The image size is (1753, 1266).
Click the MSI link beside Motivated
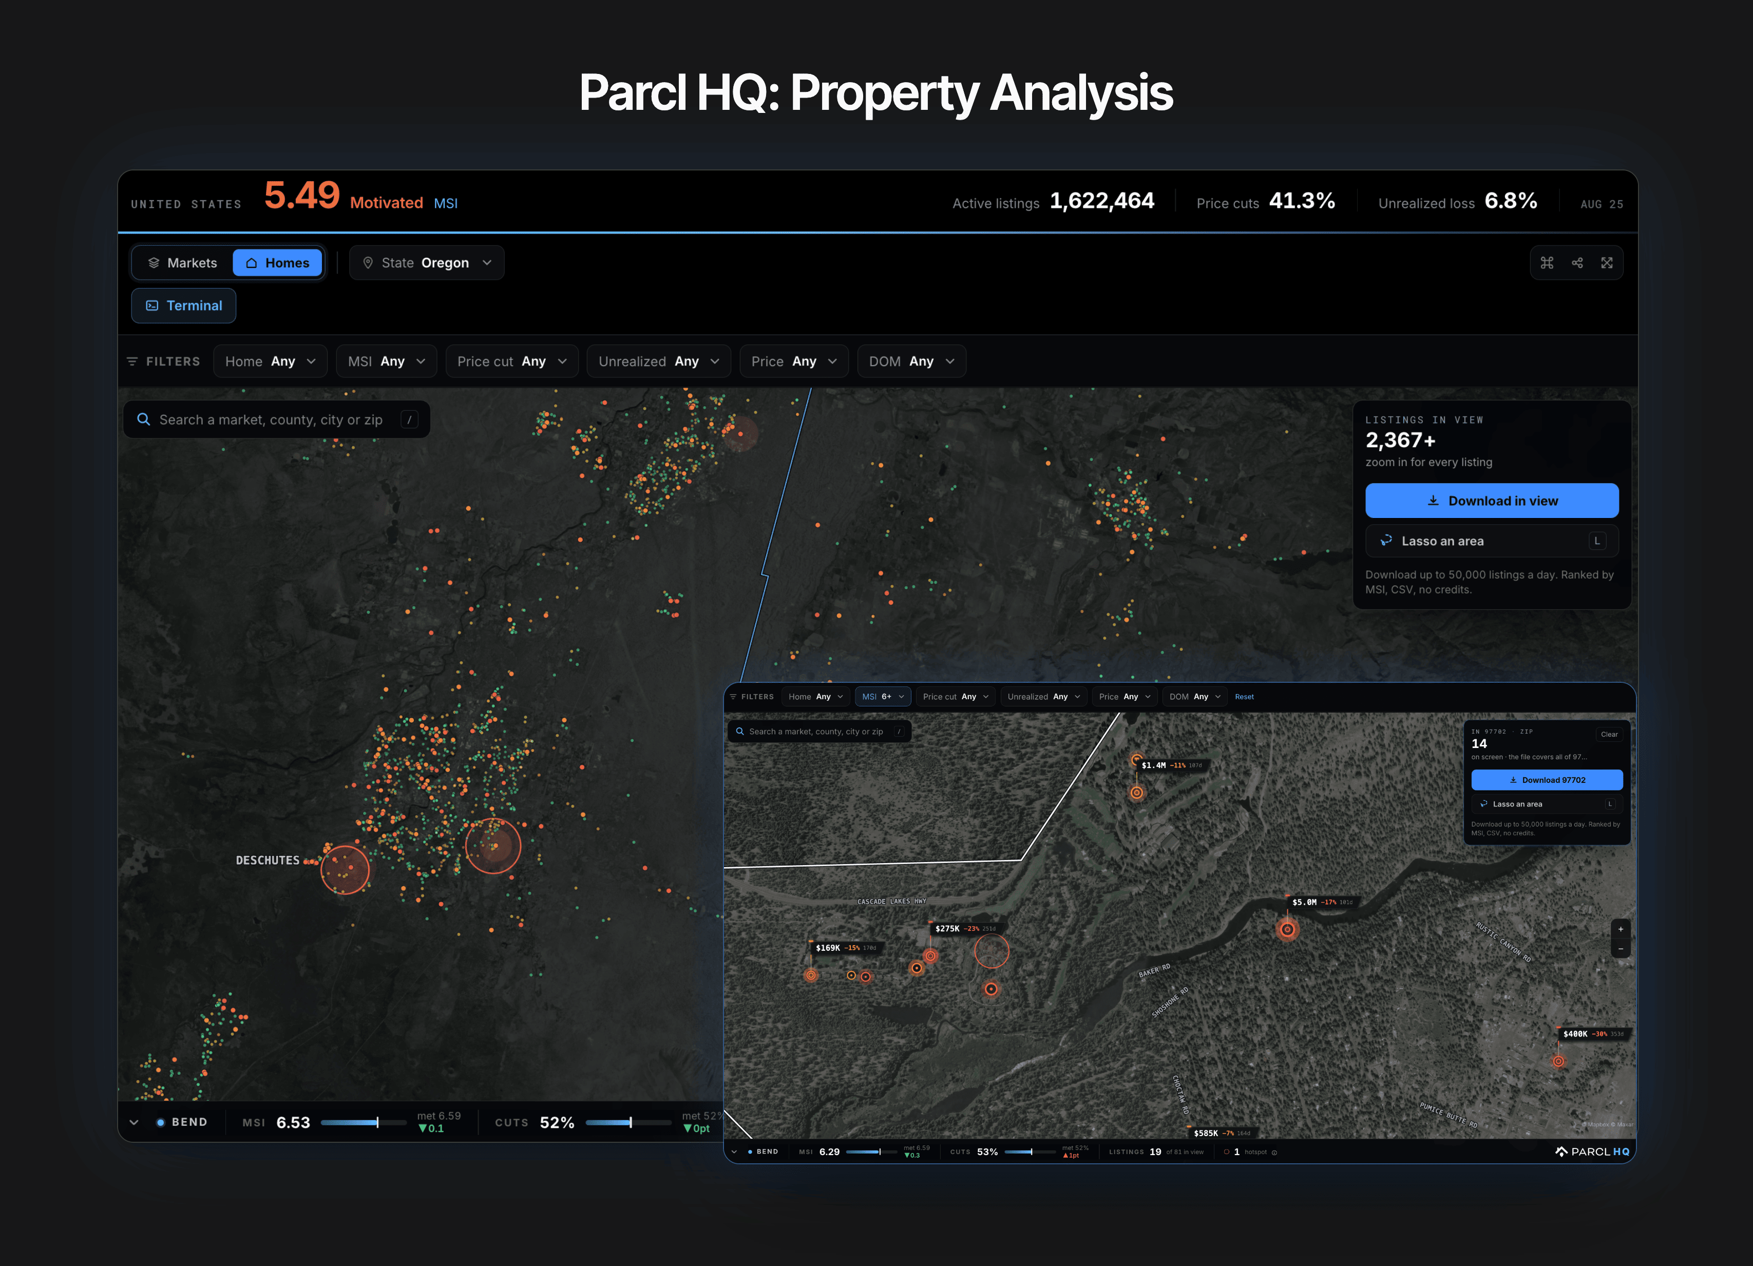[x=445, y=203]
